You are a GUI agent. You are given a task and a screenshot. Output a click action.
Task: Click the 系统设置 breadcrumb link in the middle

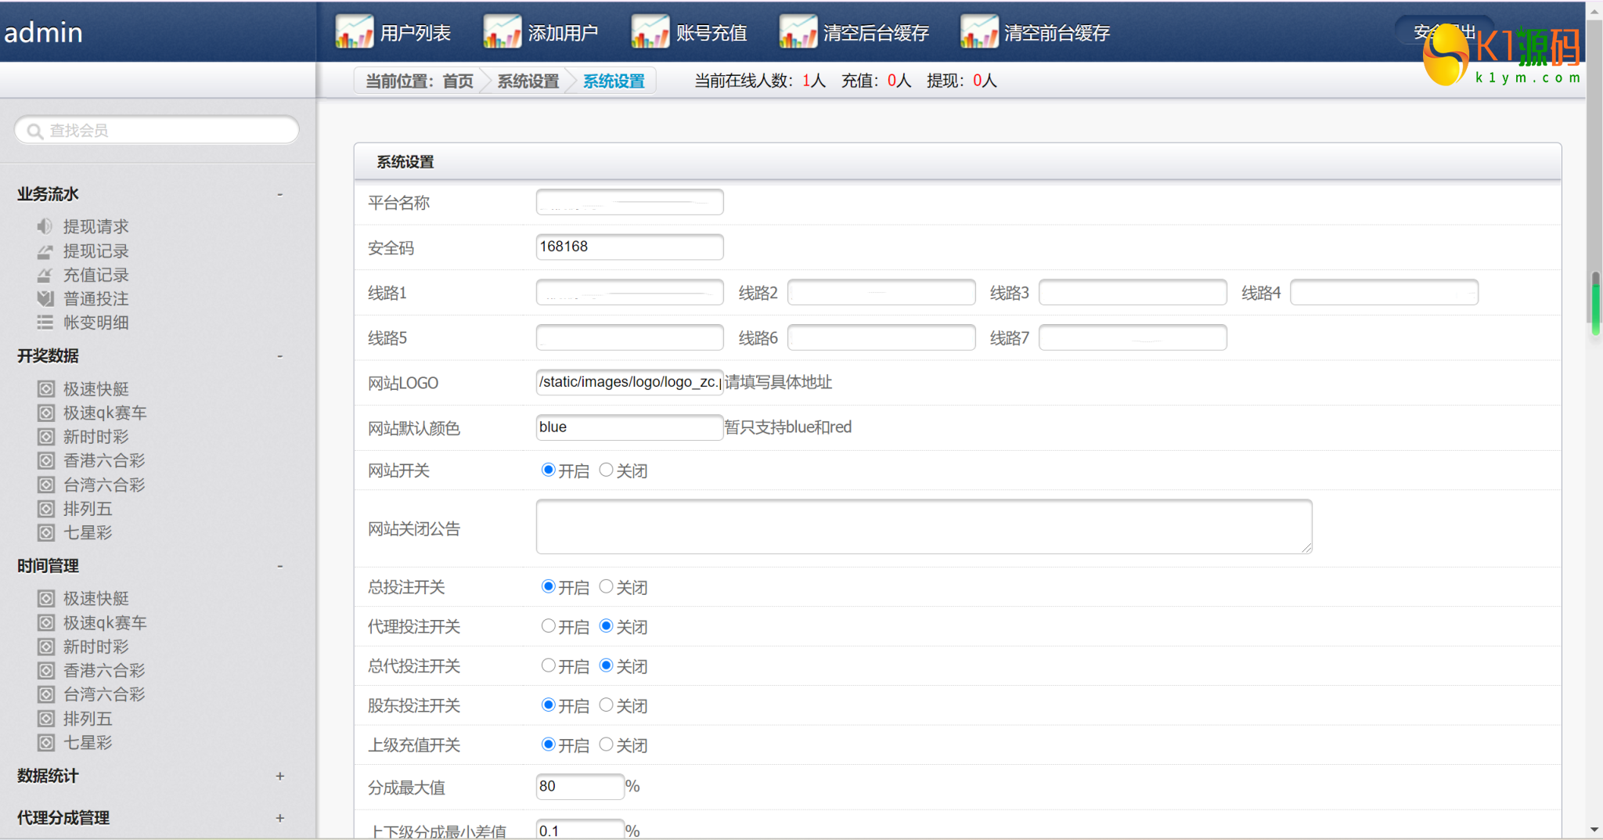[528, 81]
